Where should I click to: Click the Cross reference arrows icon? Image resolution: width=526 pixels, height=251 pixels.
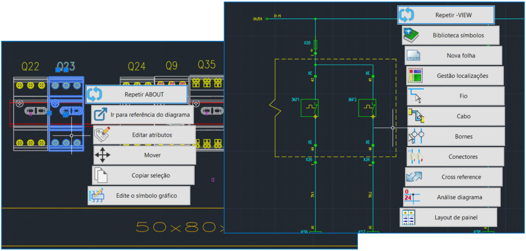(414, 177)
